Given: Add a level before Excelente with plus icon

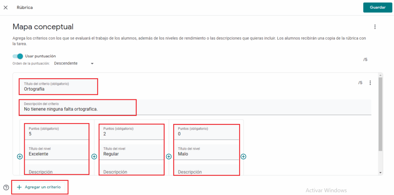Looking at the screenshot, I should (20, 157).
